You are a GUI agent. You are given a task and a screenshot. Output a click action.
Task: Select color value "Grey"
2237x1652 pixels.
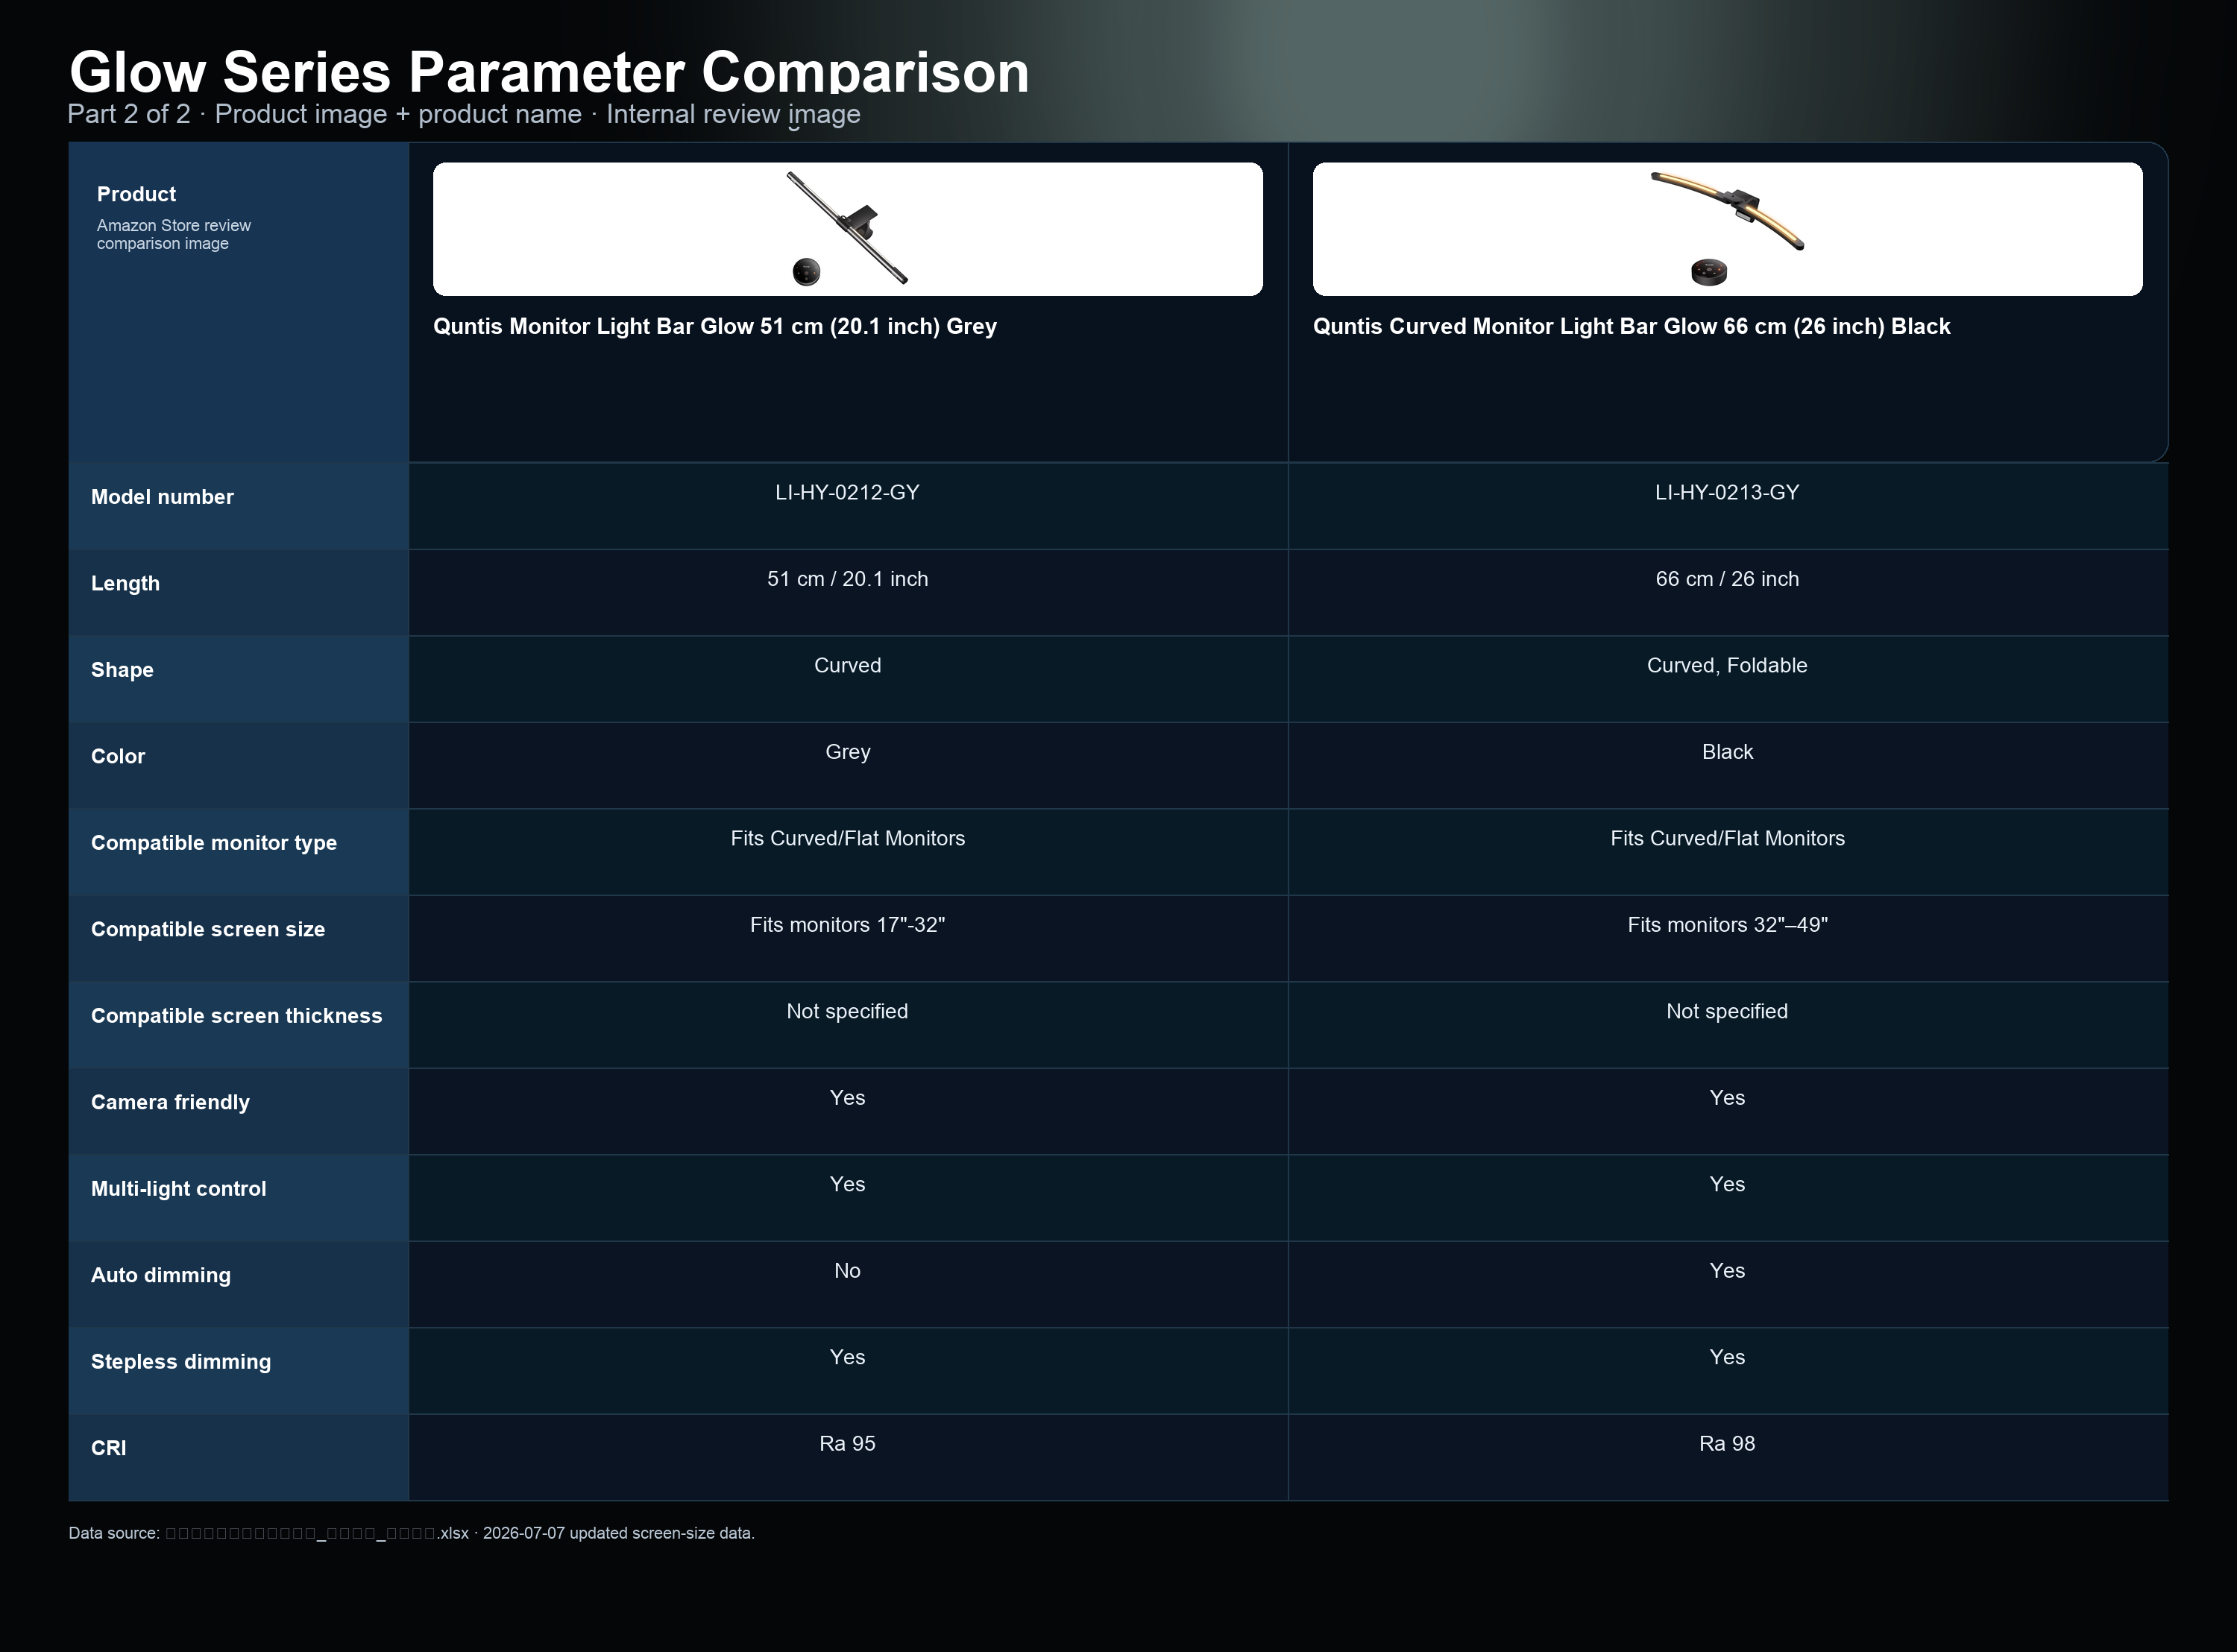click(x=847, y=752)
